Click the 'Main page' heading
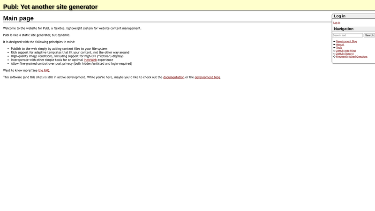Viewport: 375px width, 211px height. [18, 18]
